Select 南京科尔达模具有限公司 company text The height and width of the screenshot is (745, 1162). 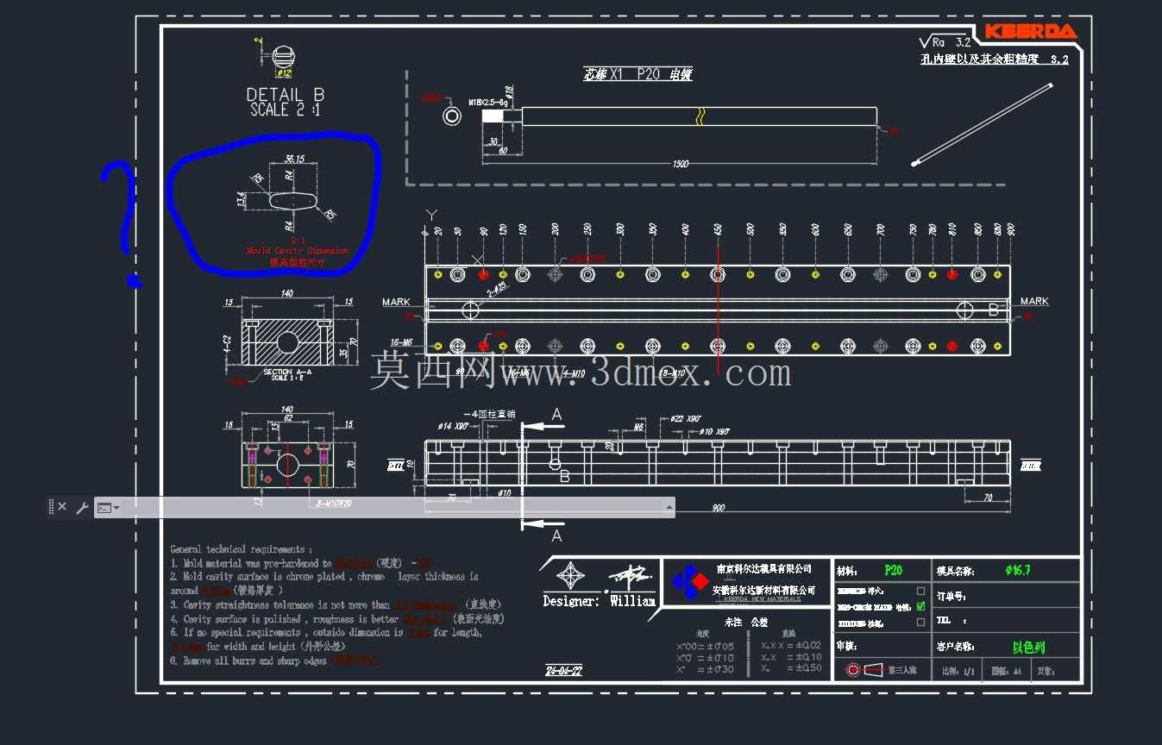click(763, 569)
